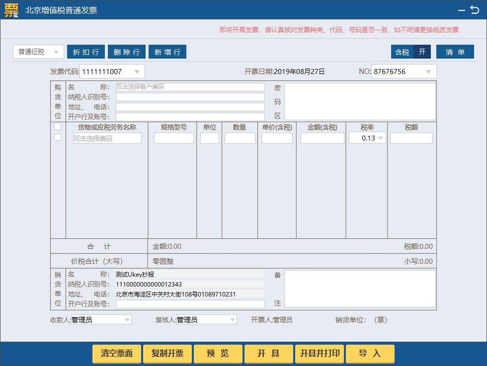Open the 发票代码 invoice code dropdown
Image resolution: width=487 pixels, height=366 pixels.
tap(138, 71)
